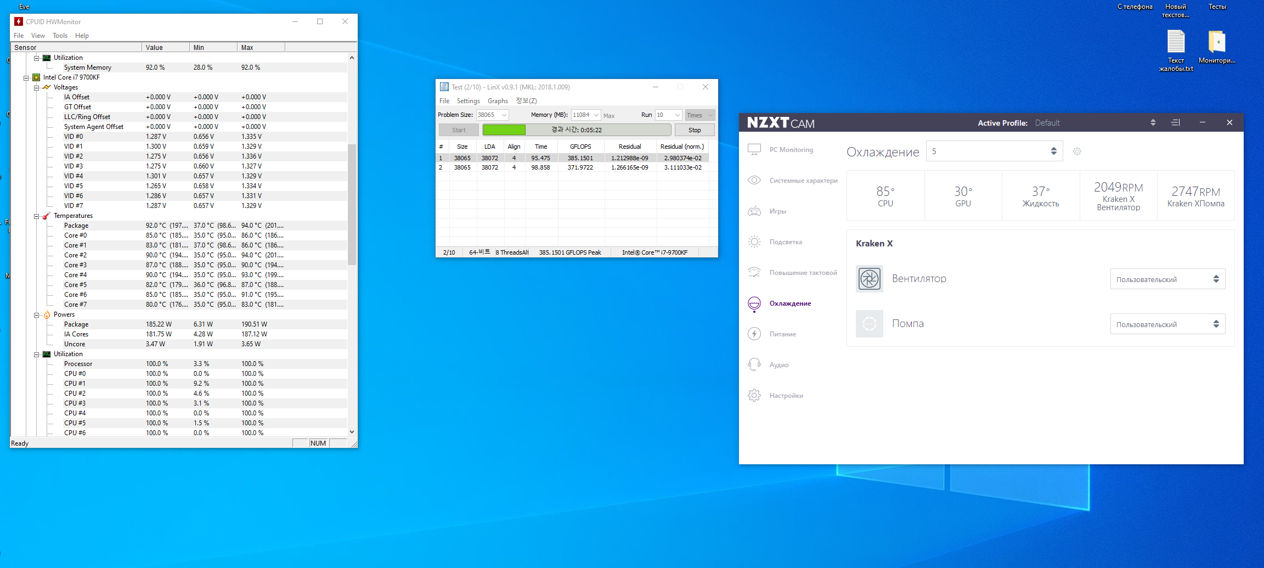Click the Max column header in HWMonitor
The width and height of the screenshot is (1264, 568).
261,48
